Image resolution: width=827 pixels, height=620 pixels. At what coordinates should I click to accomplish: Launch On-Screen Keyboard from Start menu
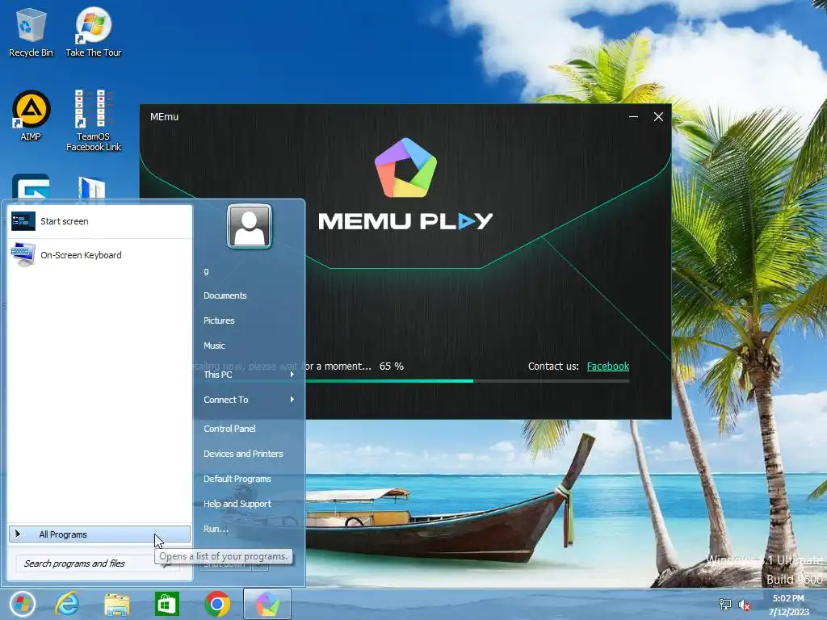click(99, 255)
